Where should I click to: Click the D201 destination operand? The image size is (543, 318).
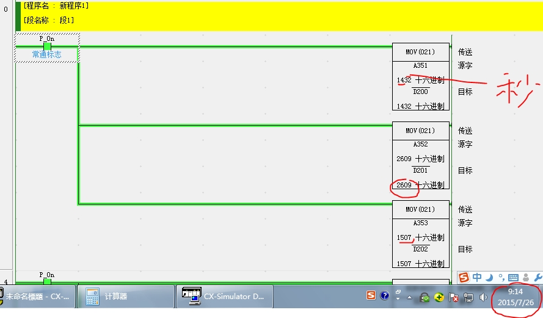(x=420, y=170)
